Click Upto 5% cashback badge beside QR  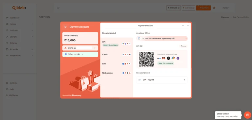166,63
